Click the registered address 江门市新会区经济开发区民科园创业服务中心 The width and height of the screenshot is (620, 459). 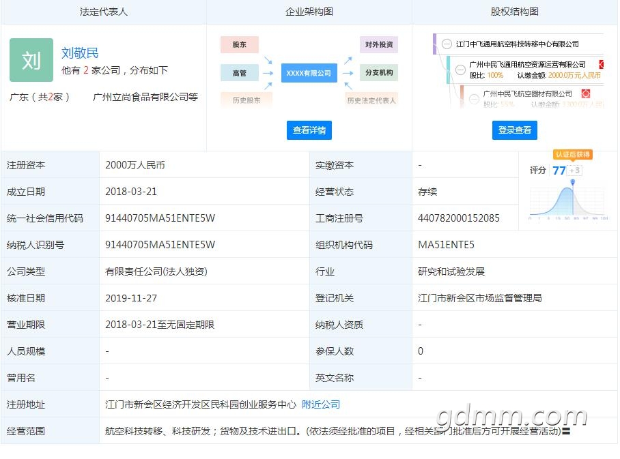[201, 404]
